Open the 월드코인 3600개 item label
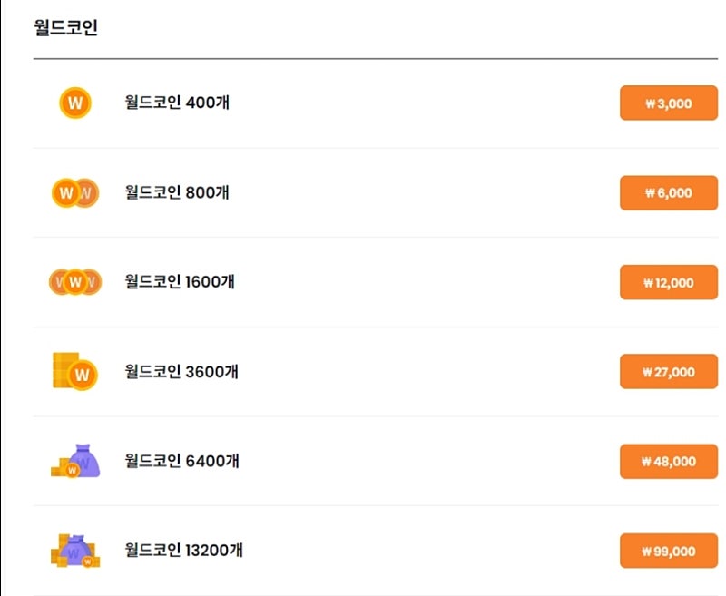726x596 pixels. [x=182, y=371]
